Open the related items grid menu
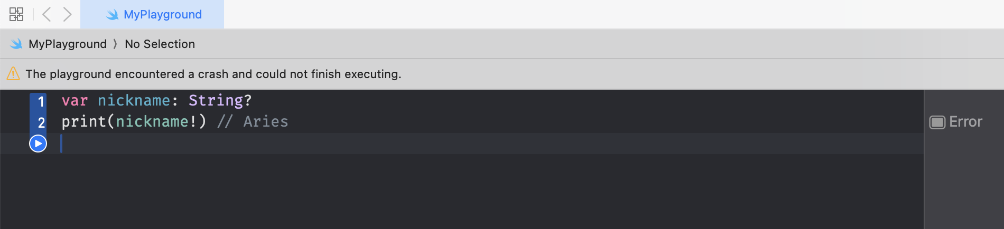Viewport: 1004px width, 229px height. tap(16, 14)
